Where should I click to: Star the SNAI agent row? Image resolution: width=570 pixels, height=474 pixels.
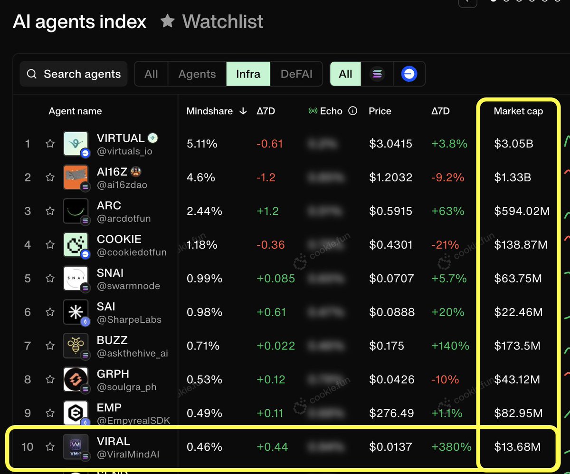click(50, 278)
